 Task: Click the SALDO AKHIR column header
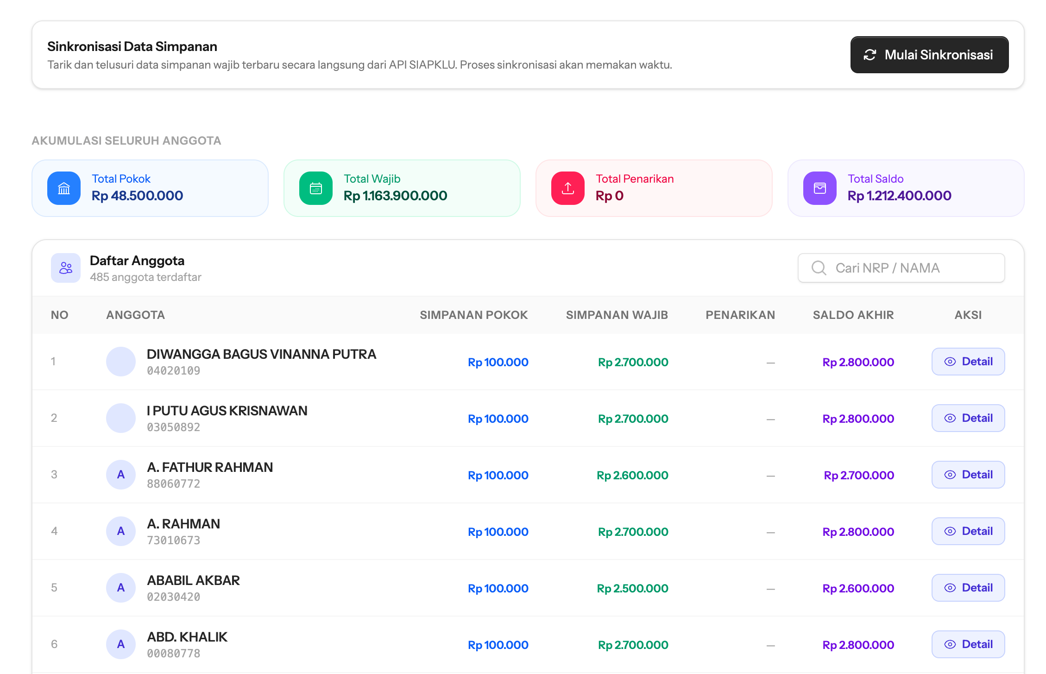click(x=853, y=315)
